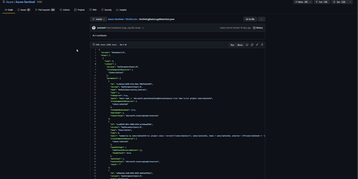Image resolution: width=358 pixels, height=179 pixels.
Task: Fork the repository
Action: tap(321, 2)
